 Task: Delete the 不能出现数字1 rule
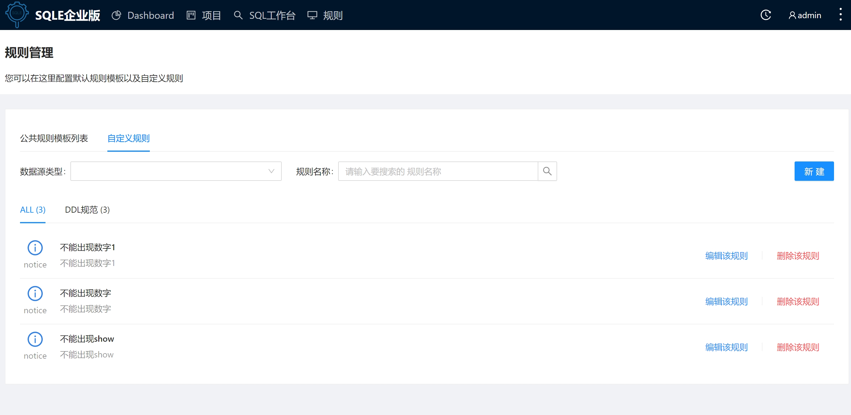pyautogui.click(x=798, y=256)
